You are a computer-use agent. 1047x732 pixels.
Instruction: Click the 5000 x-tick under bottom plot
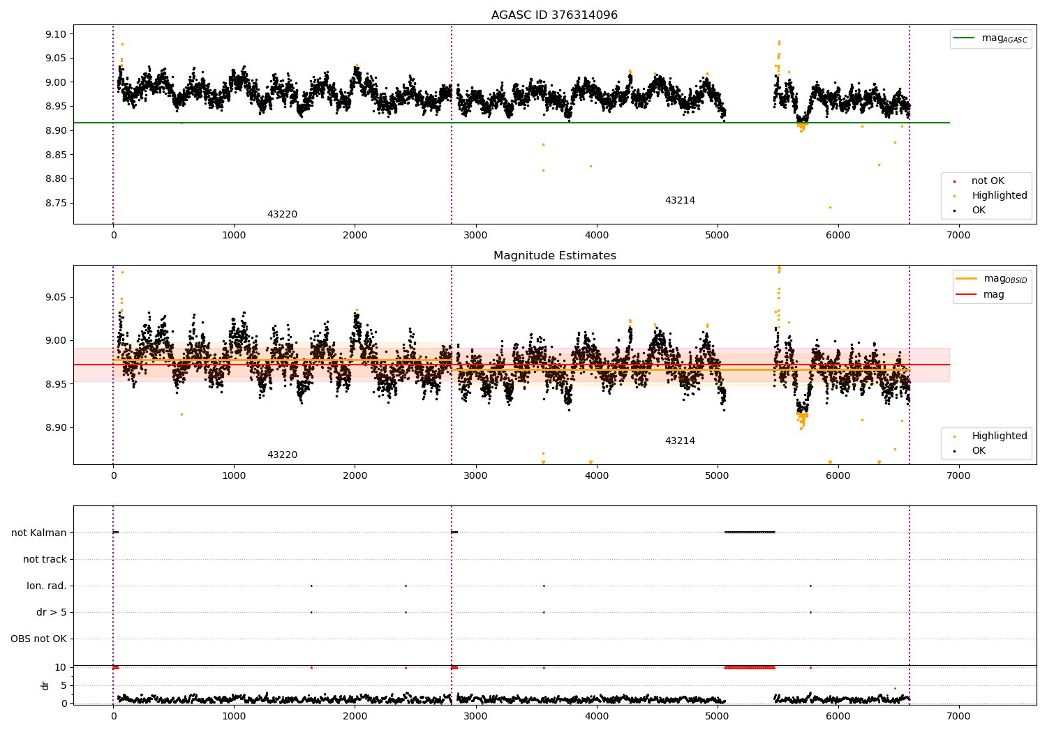click(717, 716)
